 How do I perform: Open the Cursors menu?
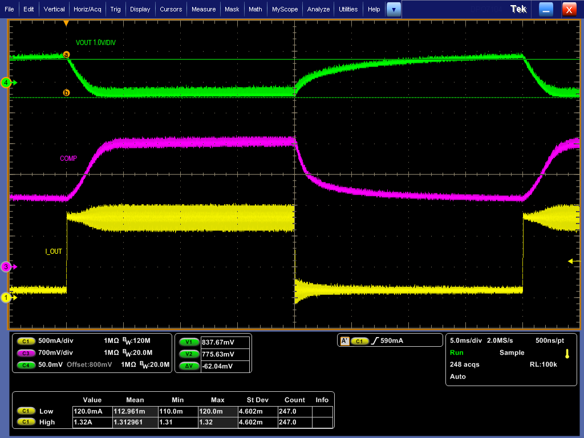171,9
